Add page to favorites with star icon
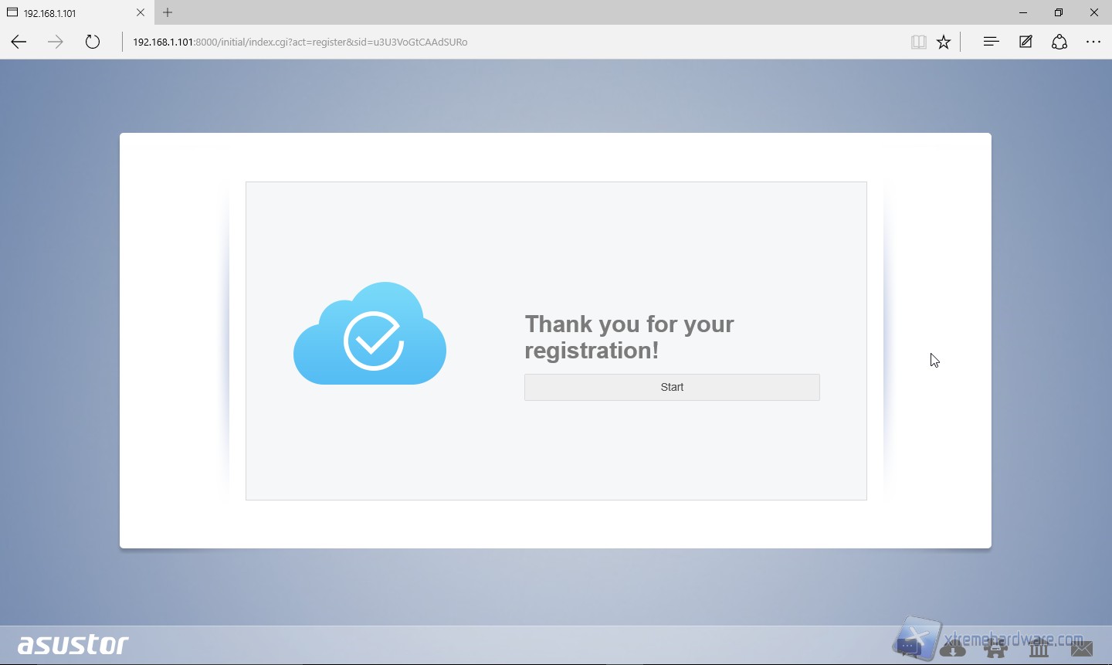This screenshot has width=1112, height=665. click(944, 42)
